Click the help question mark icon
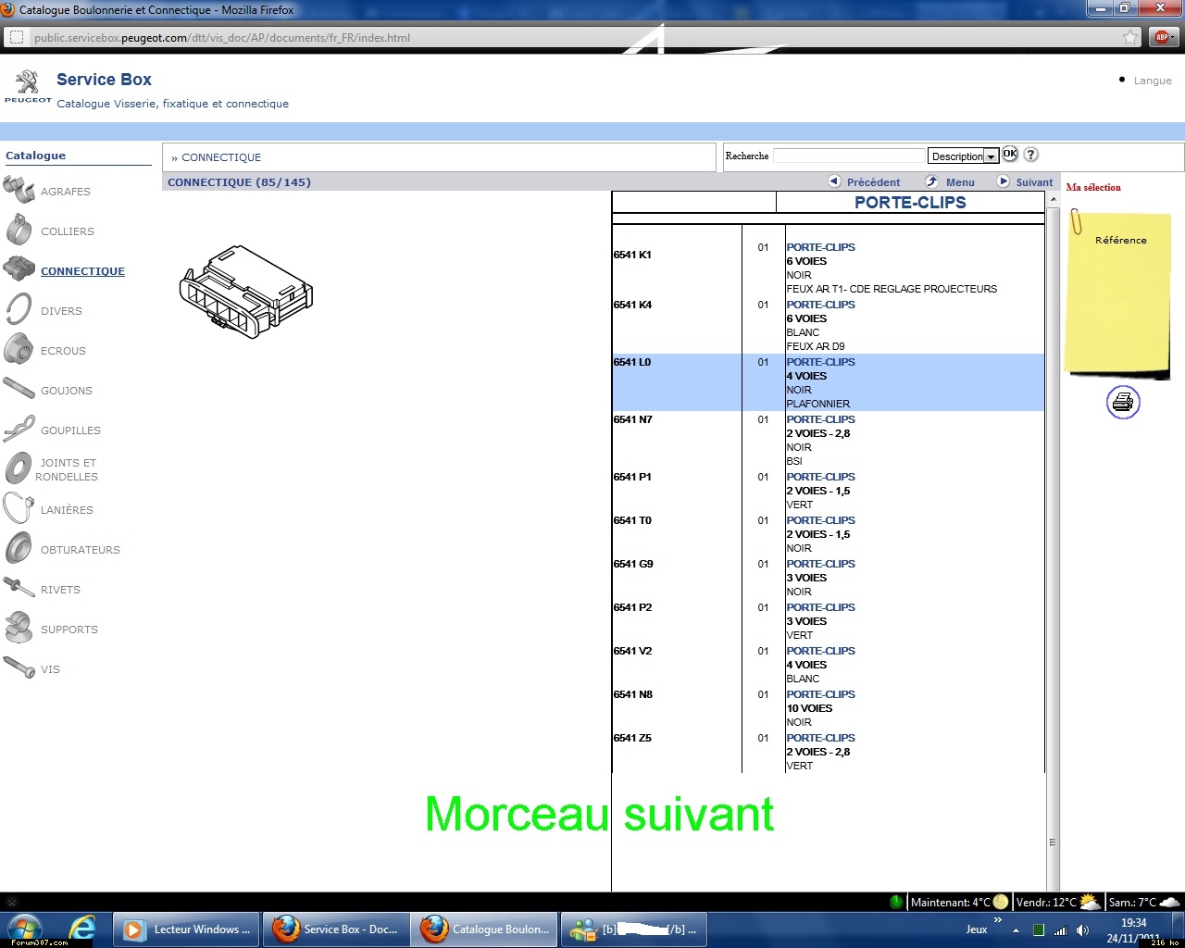The width and height of the screenshot is (1185, 948). [1031, 155]
